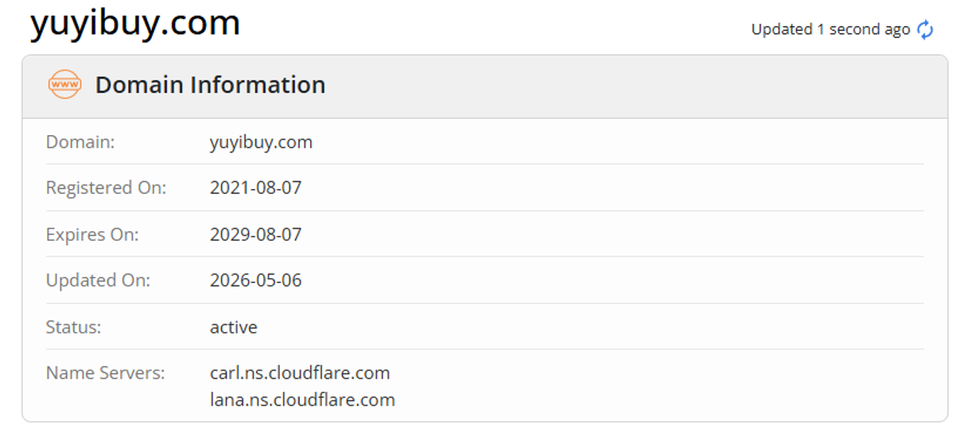Click the Expires On: label
The image size is (954, 436).
point(92,234)
